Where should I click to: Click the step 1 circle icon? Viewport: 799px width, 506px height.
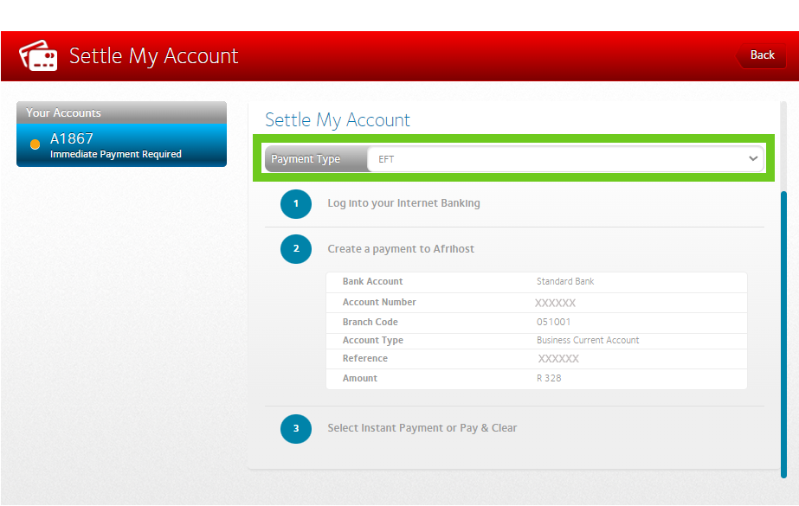coord(296,204)
